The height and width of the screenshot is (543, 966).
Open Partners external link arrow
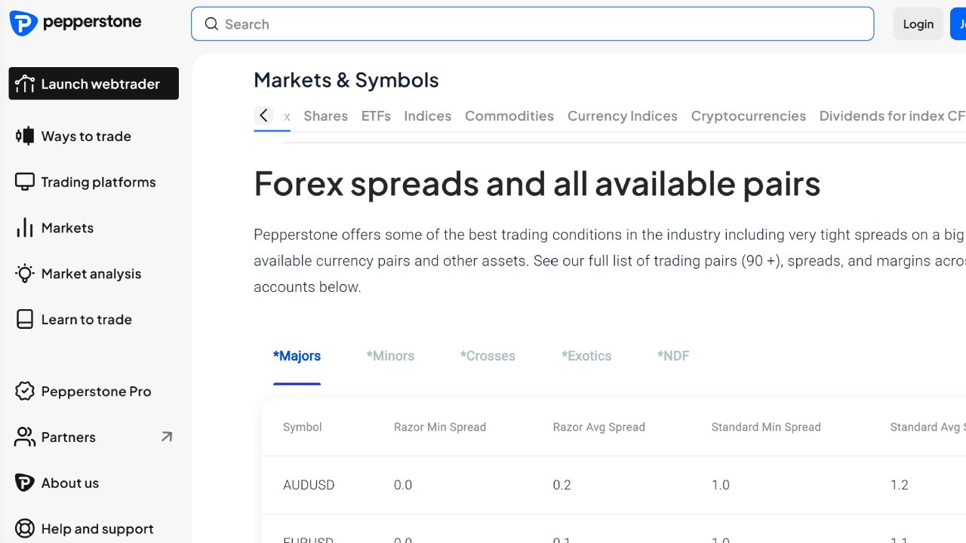click(x=167, y=437)
